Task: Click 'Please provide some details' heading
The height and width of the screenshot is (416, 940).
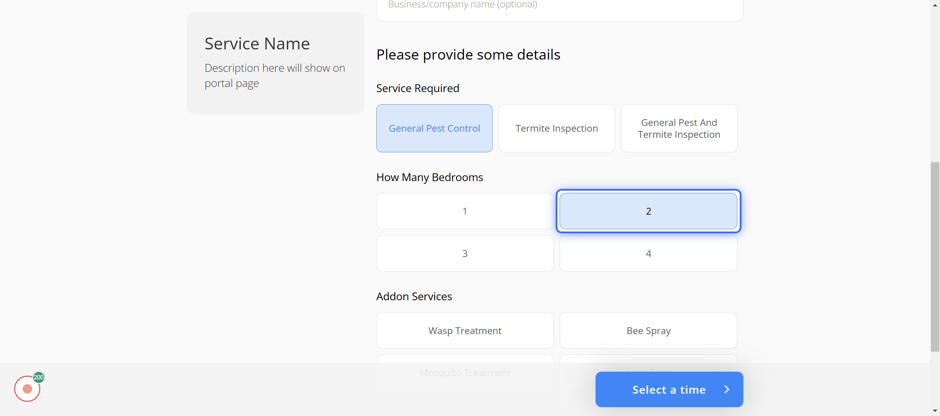Action: point(468,55)
